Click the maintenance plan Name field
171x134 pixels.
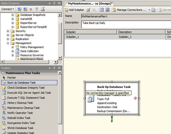[x=126, y=16]
